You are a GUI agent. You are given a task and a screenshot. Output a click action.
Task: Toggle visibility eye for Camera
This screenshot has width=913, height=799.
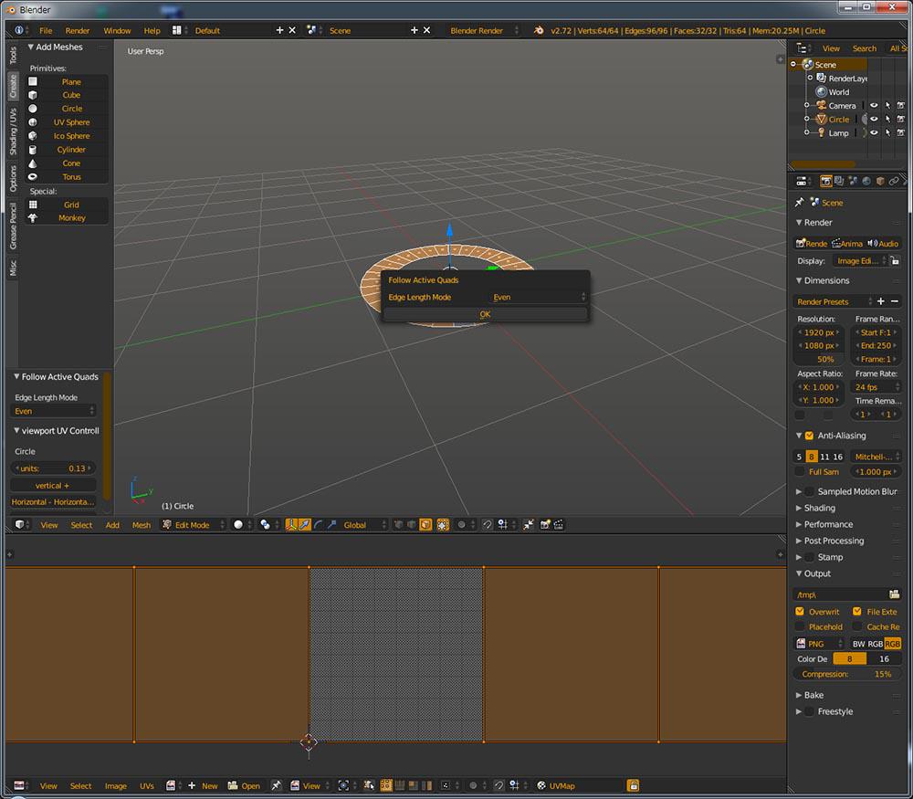point(874,105)
